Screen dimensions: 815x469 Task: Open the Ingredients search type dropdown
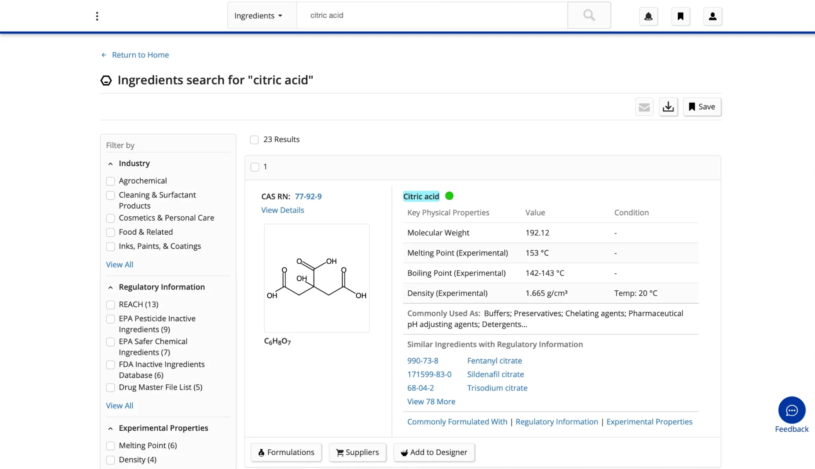pos(262,15)
